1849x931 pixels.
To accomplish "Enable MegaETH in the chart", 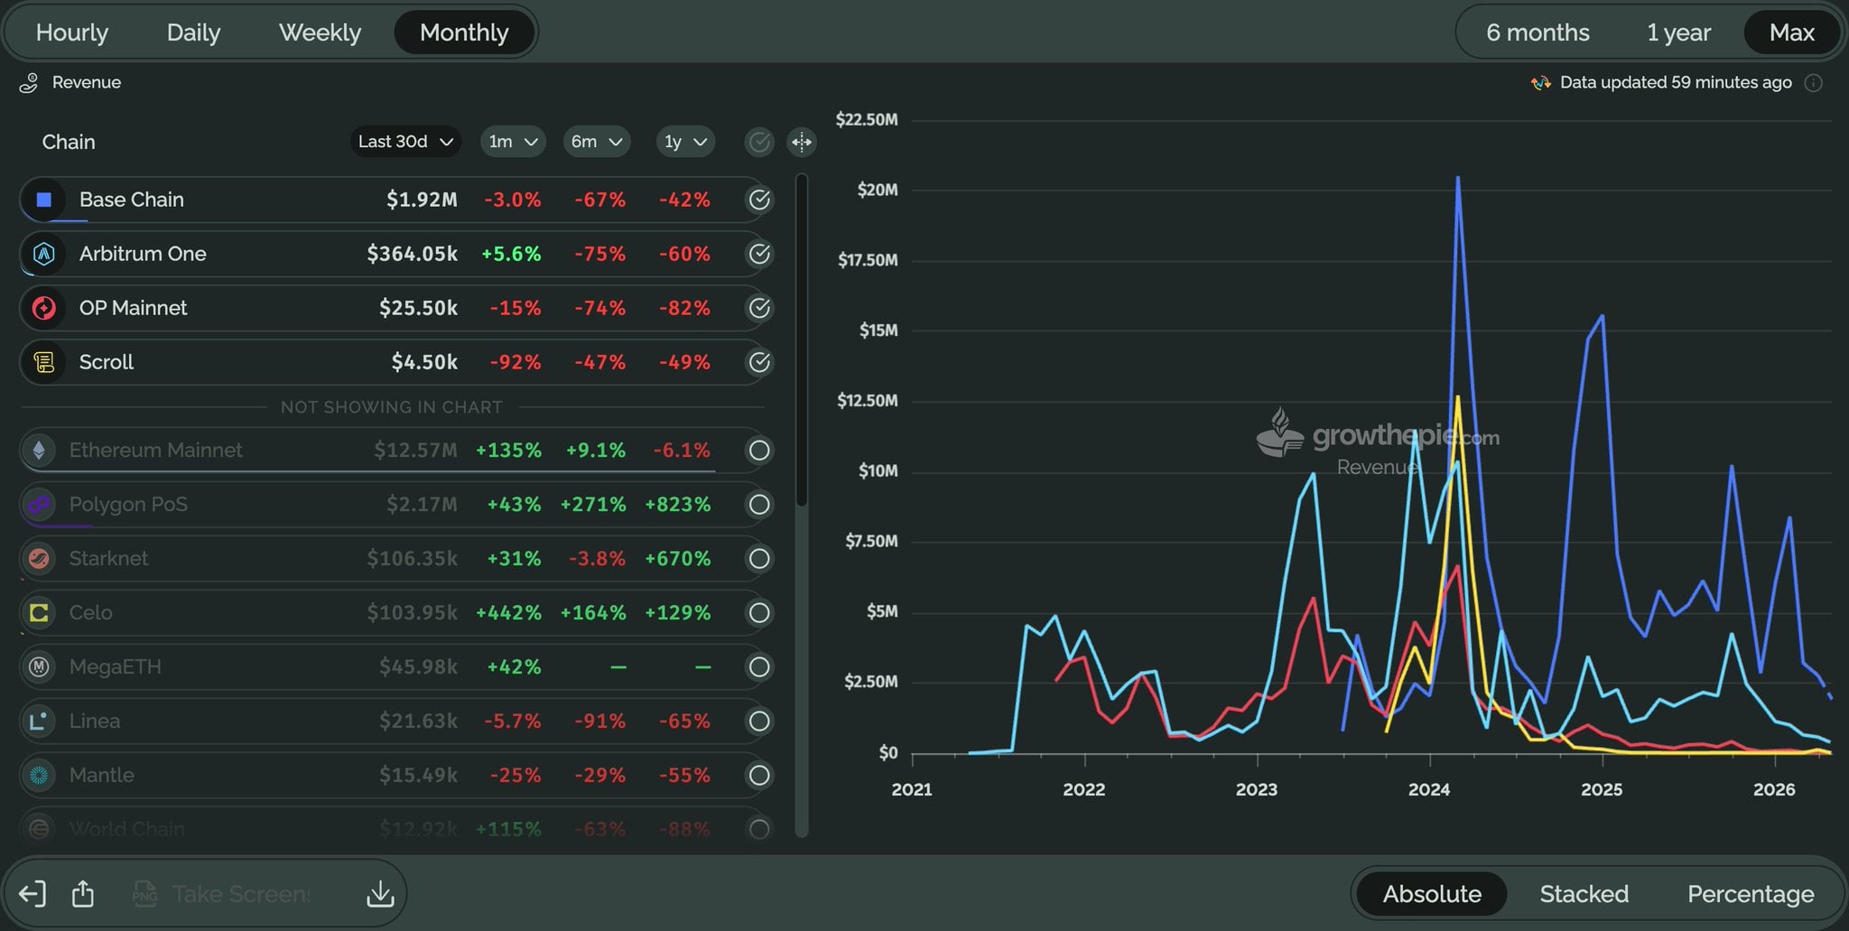I will click(x=760, y=666).
